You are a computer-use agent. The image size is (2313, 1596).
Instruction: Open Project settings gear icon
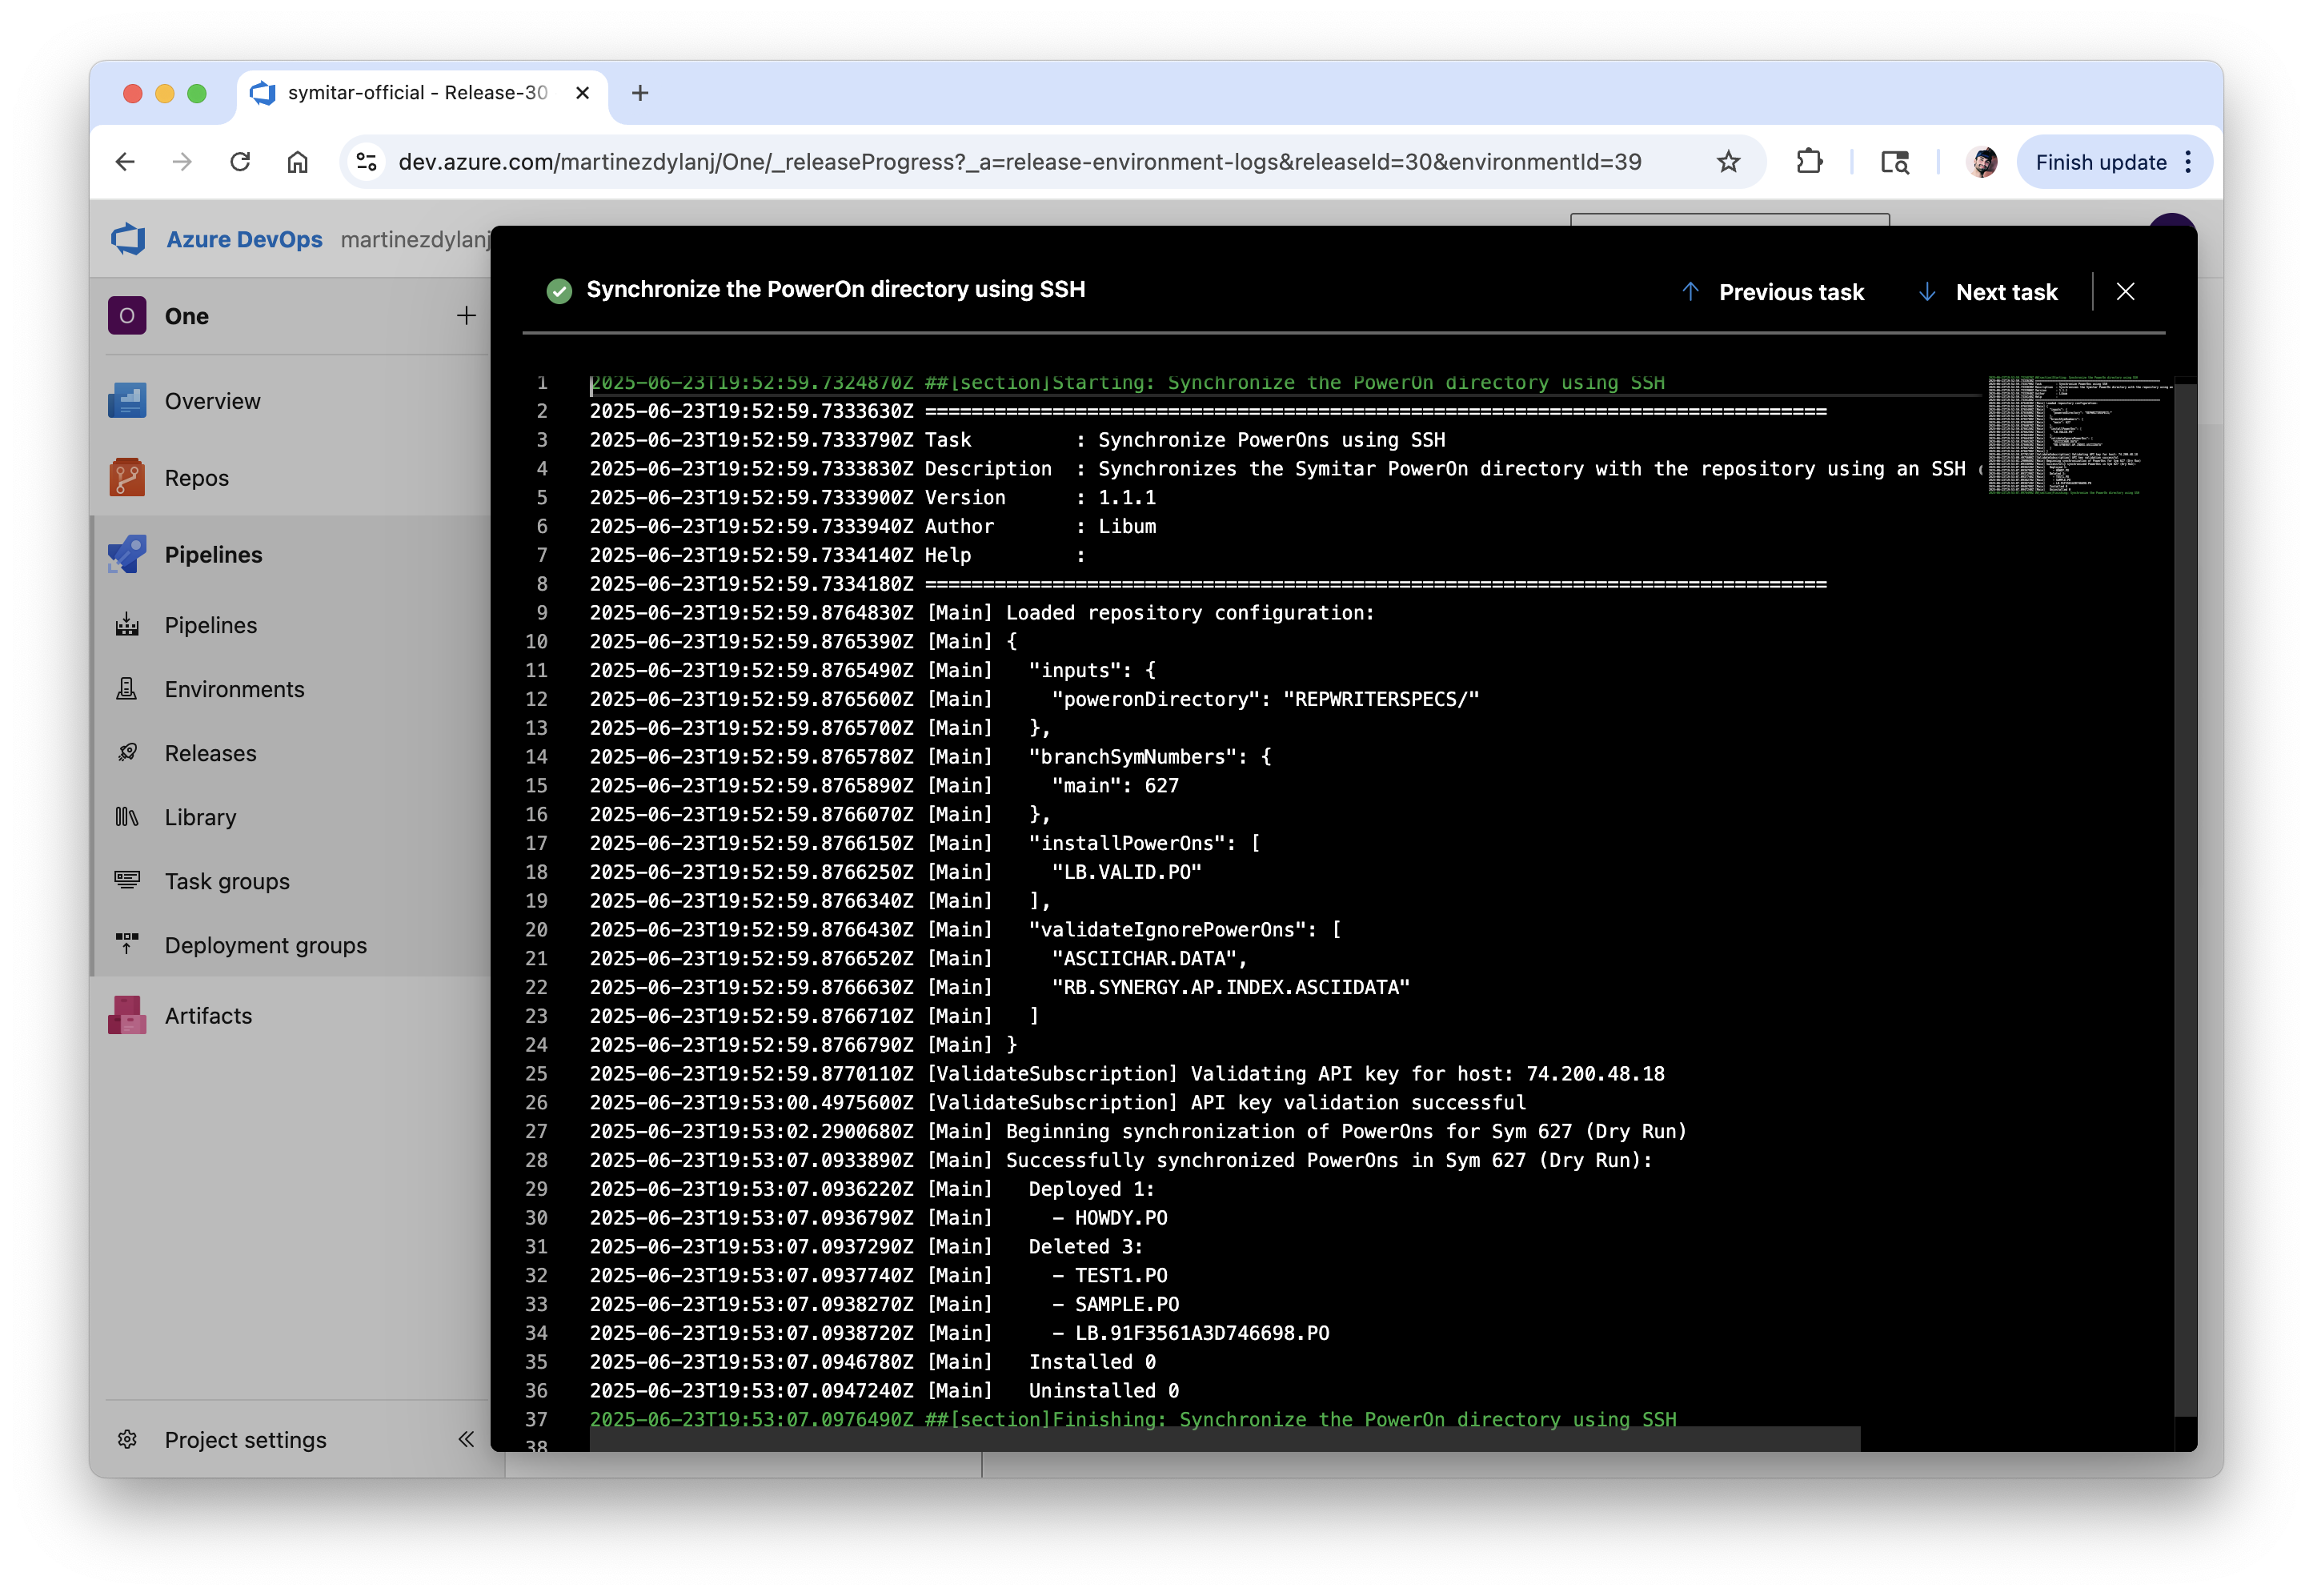click(x=127, y=1439)
